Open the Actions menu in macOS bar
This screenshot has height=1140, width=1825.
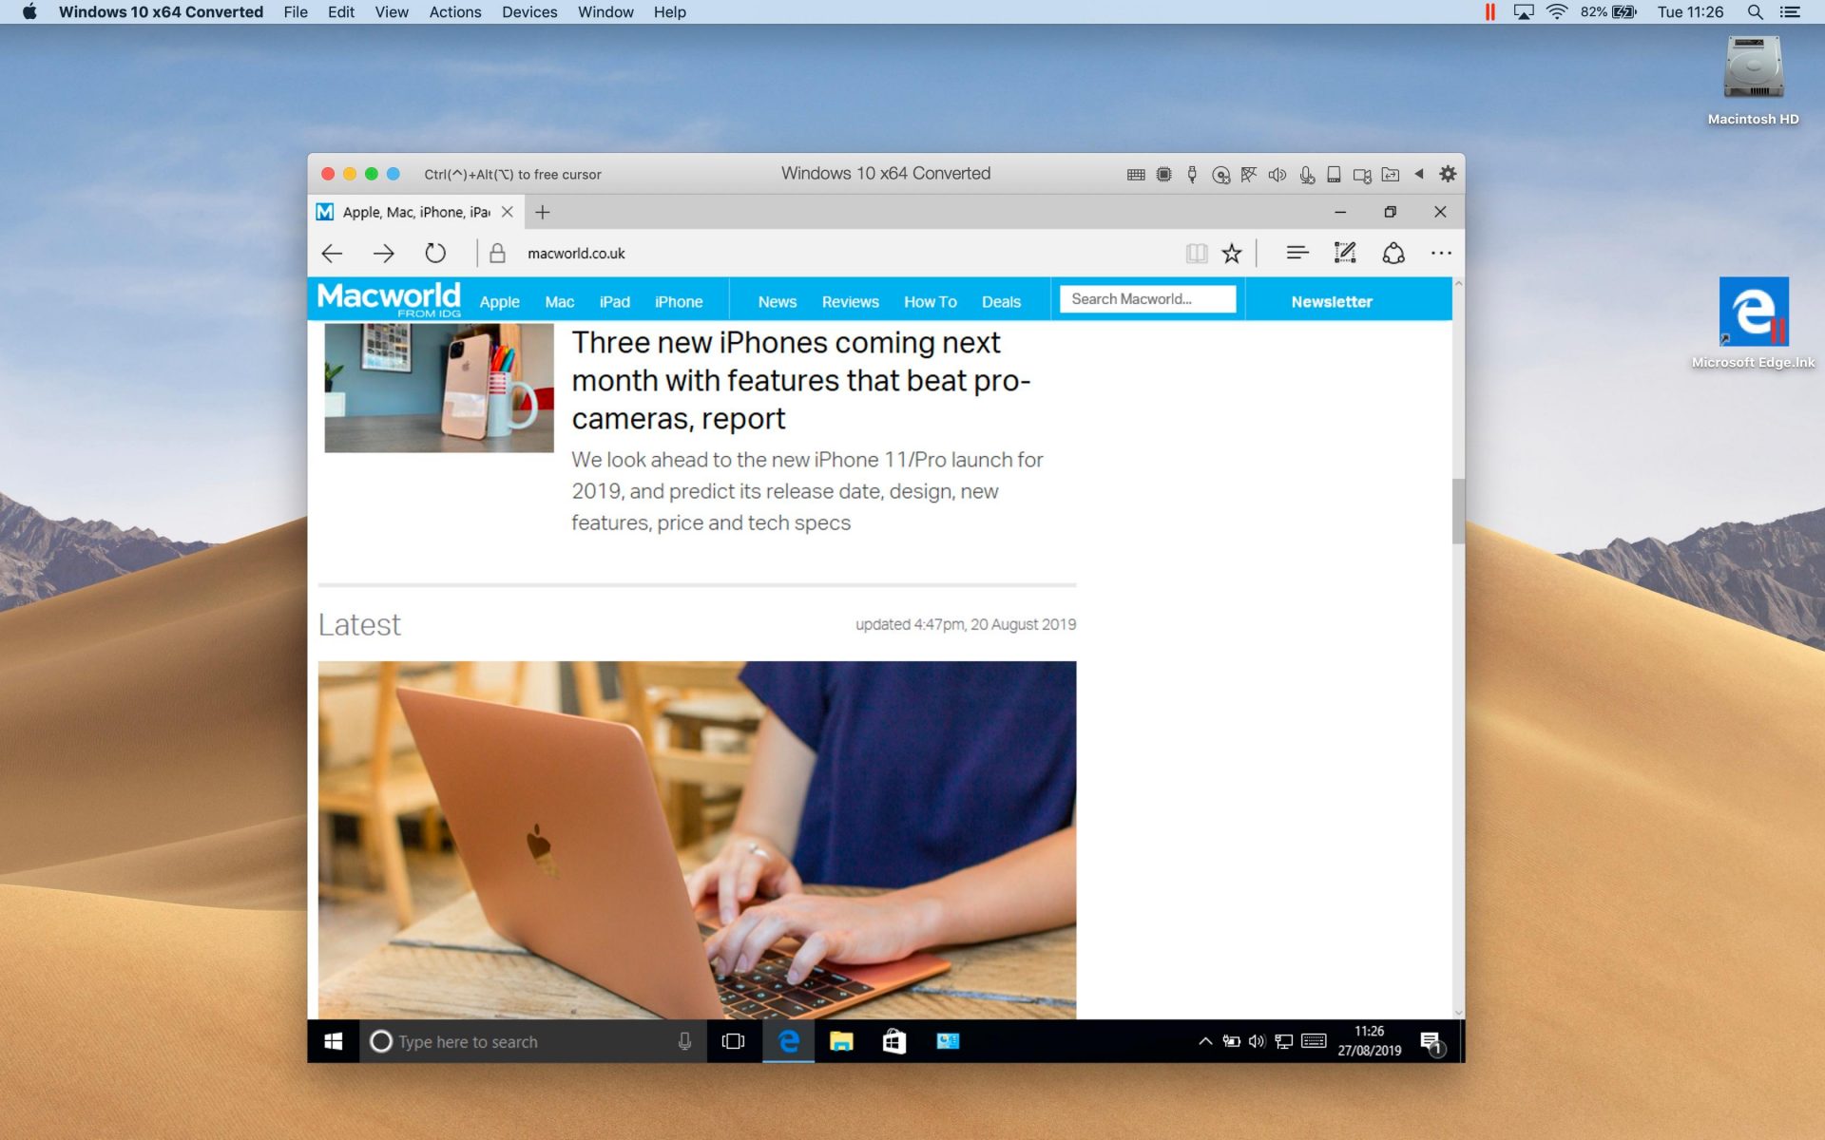tap(455, 12)
